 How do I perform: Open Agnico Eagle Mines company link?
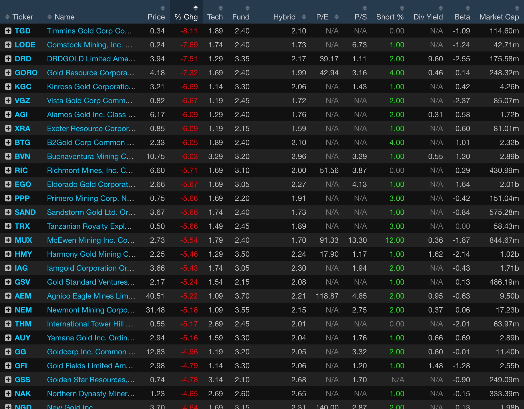click(91, 296)
